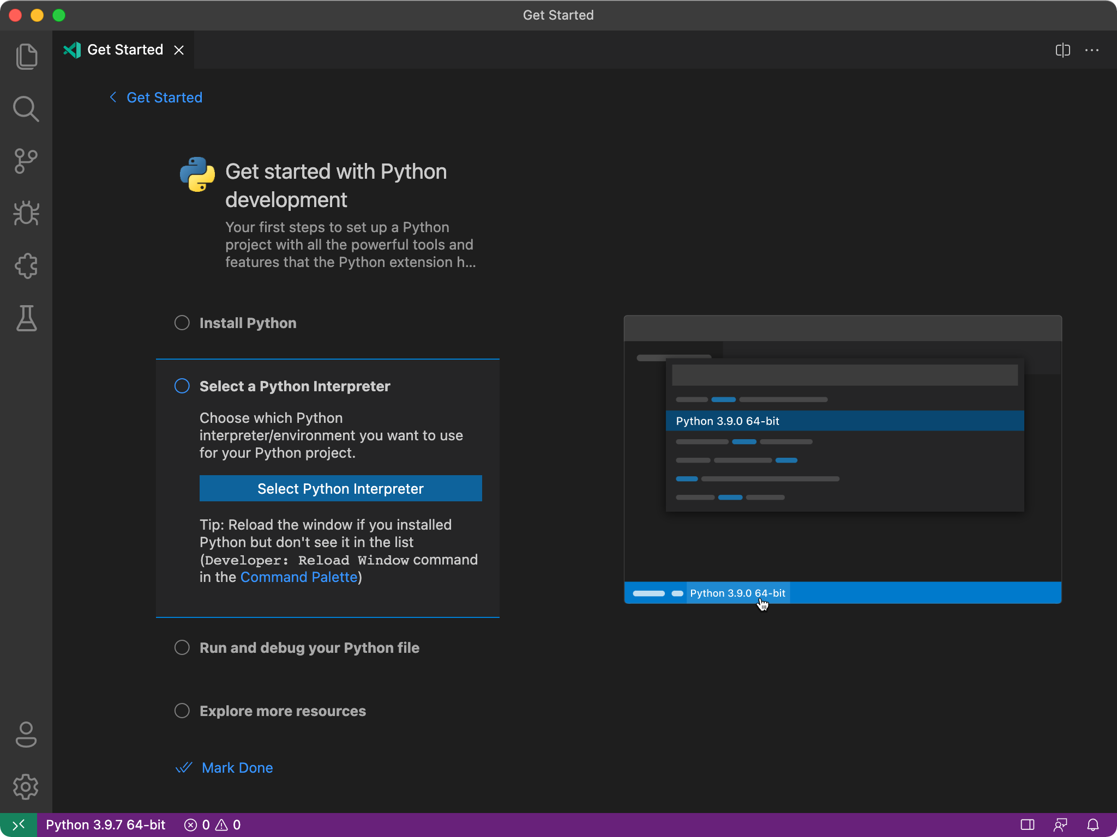Open the Testing flask view
This screenshot has width=1117, height=837.
click(x=26, y=318)
